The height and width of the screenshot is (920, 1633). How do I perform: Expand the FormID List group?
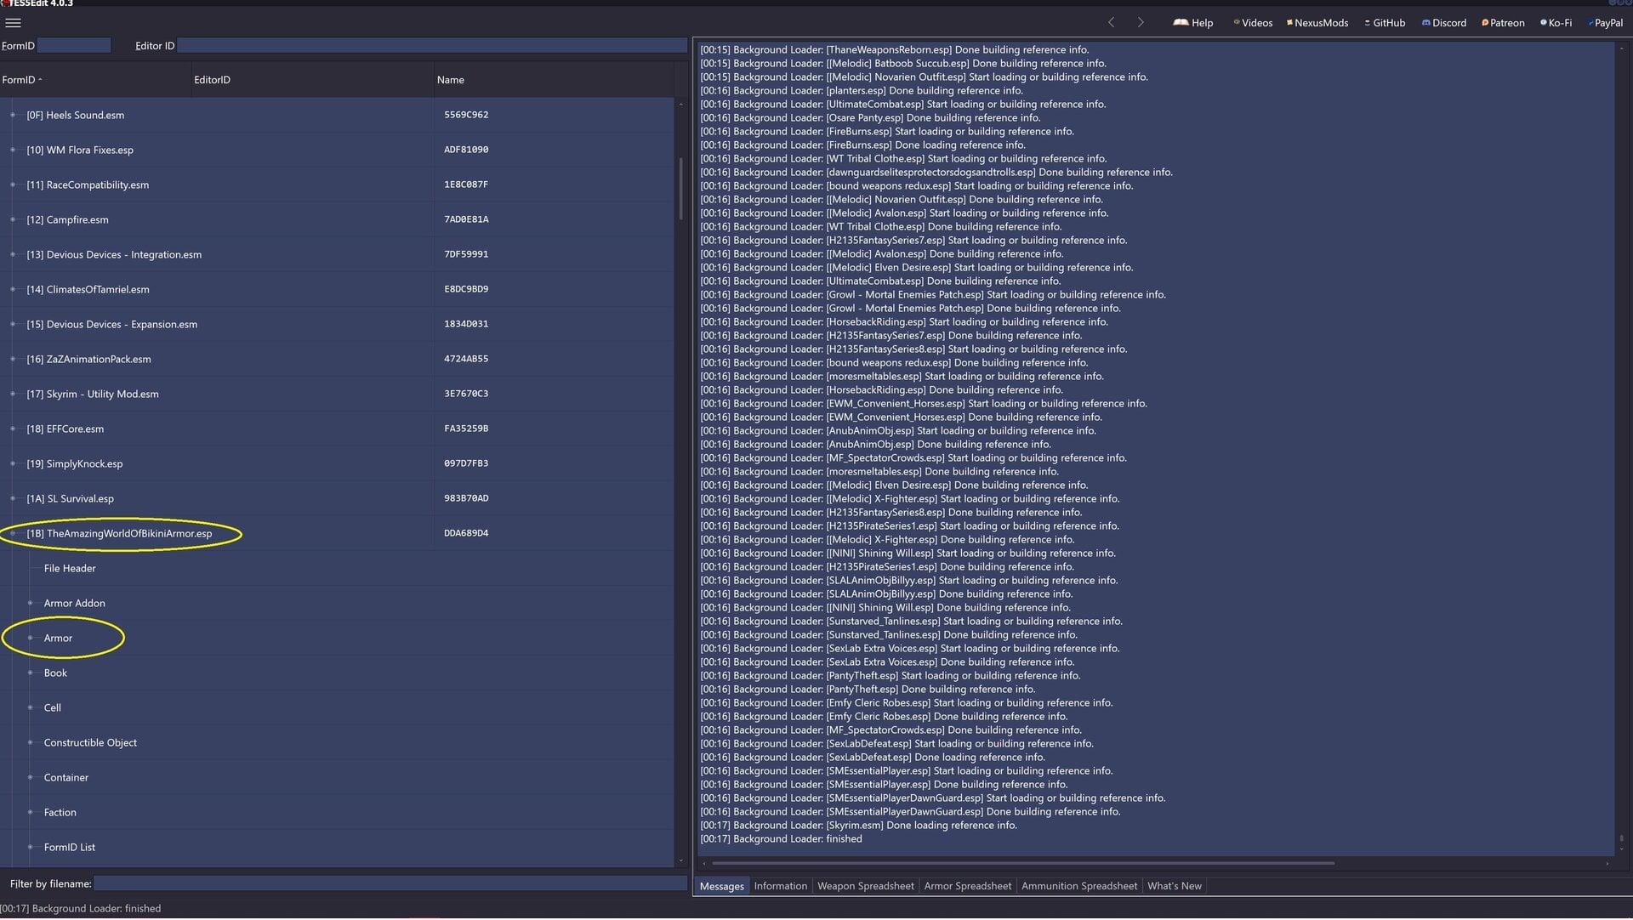click(31, 847)
